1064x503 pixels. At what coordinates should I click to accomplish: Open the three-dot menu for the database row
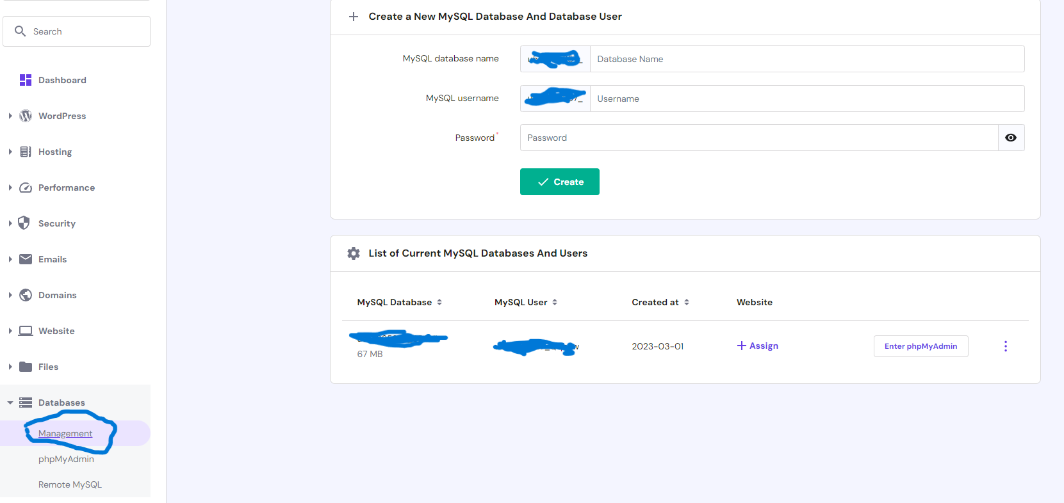coord(1006,346)
